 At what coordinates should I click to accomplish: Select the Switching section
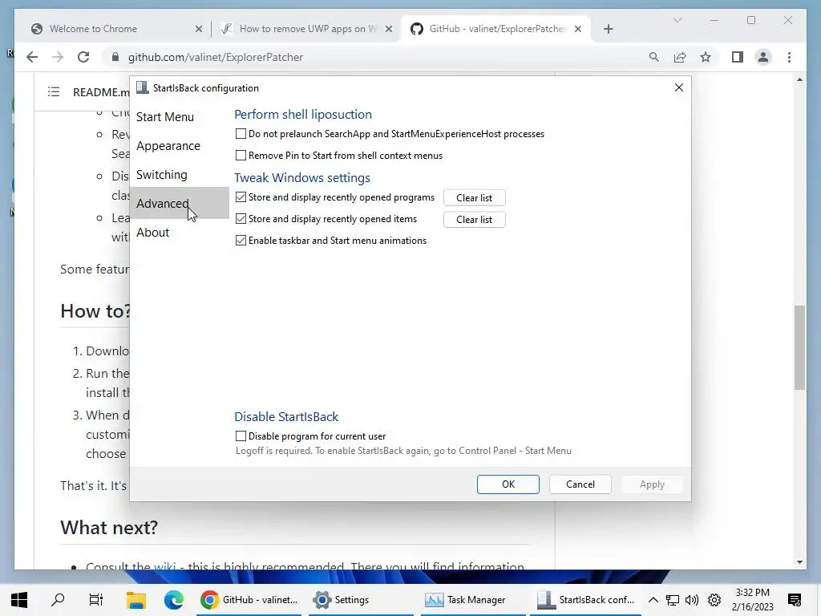pyautogui.click(x=179, y=174)
